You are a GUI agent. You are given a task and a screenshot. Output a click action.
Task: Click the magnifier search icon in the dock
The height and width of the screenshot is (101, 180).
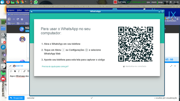point(3,35)
